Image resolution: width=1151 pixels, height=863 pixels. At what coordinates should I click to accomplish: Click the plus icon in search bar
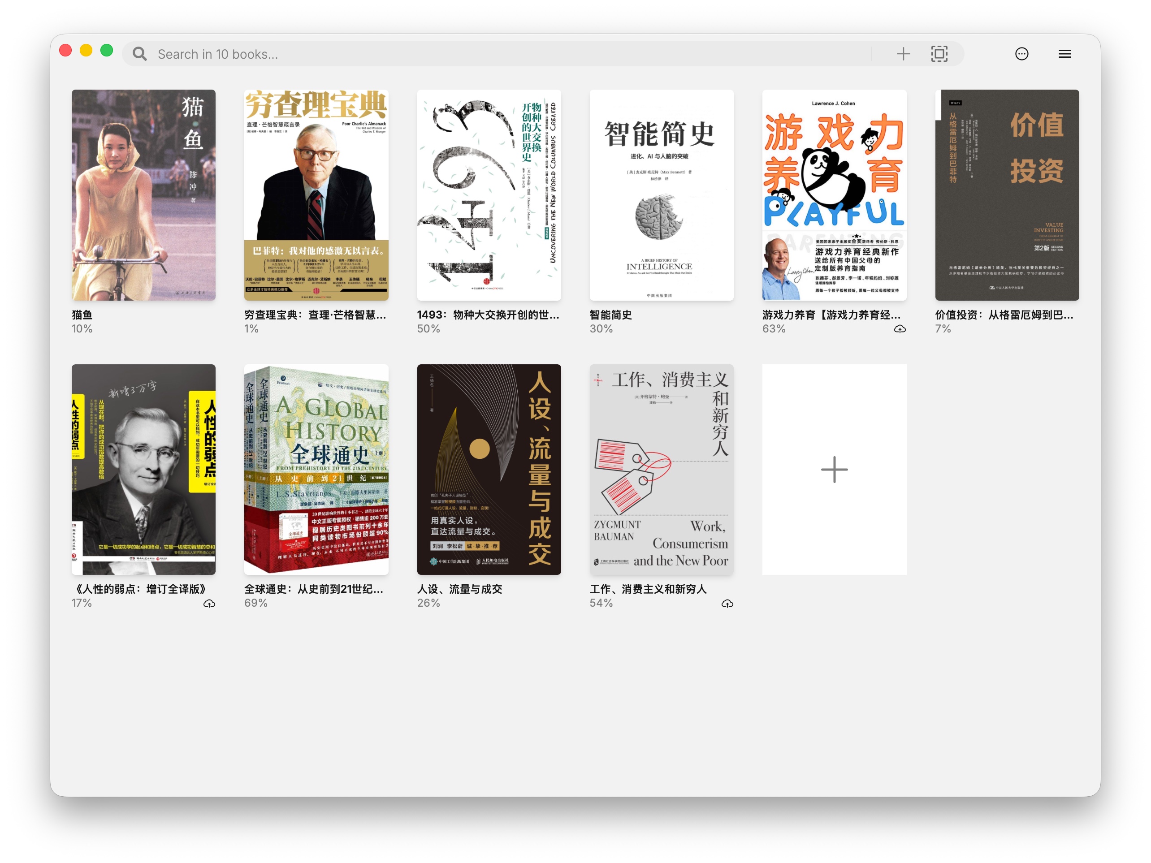(x=903, y=54)
